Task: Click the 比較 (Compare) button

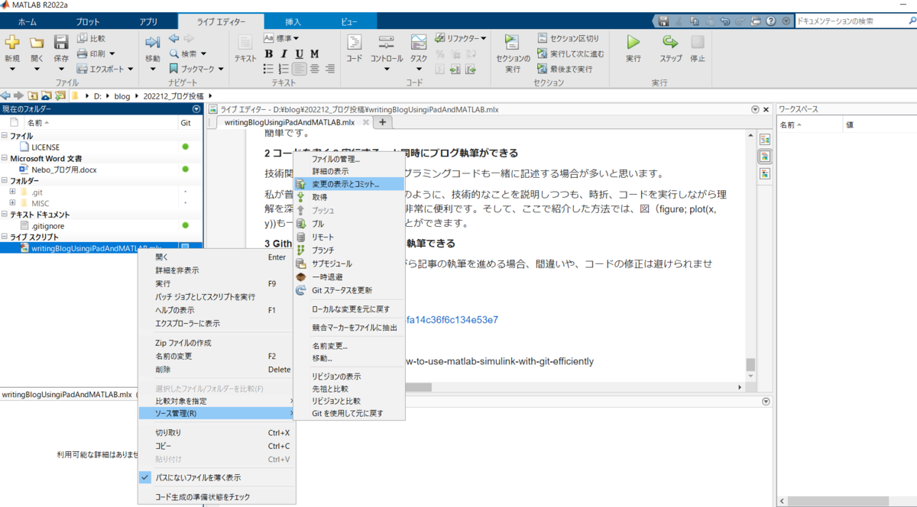Action: (92, 37)
